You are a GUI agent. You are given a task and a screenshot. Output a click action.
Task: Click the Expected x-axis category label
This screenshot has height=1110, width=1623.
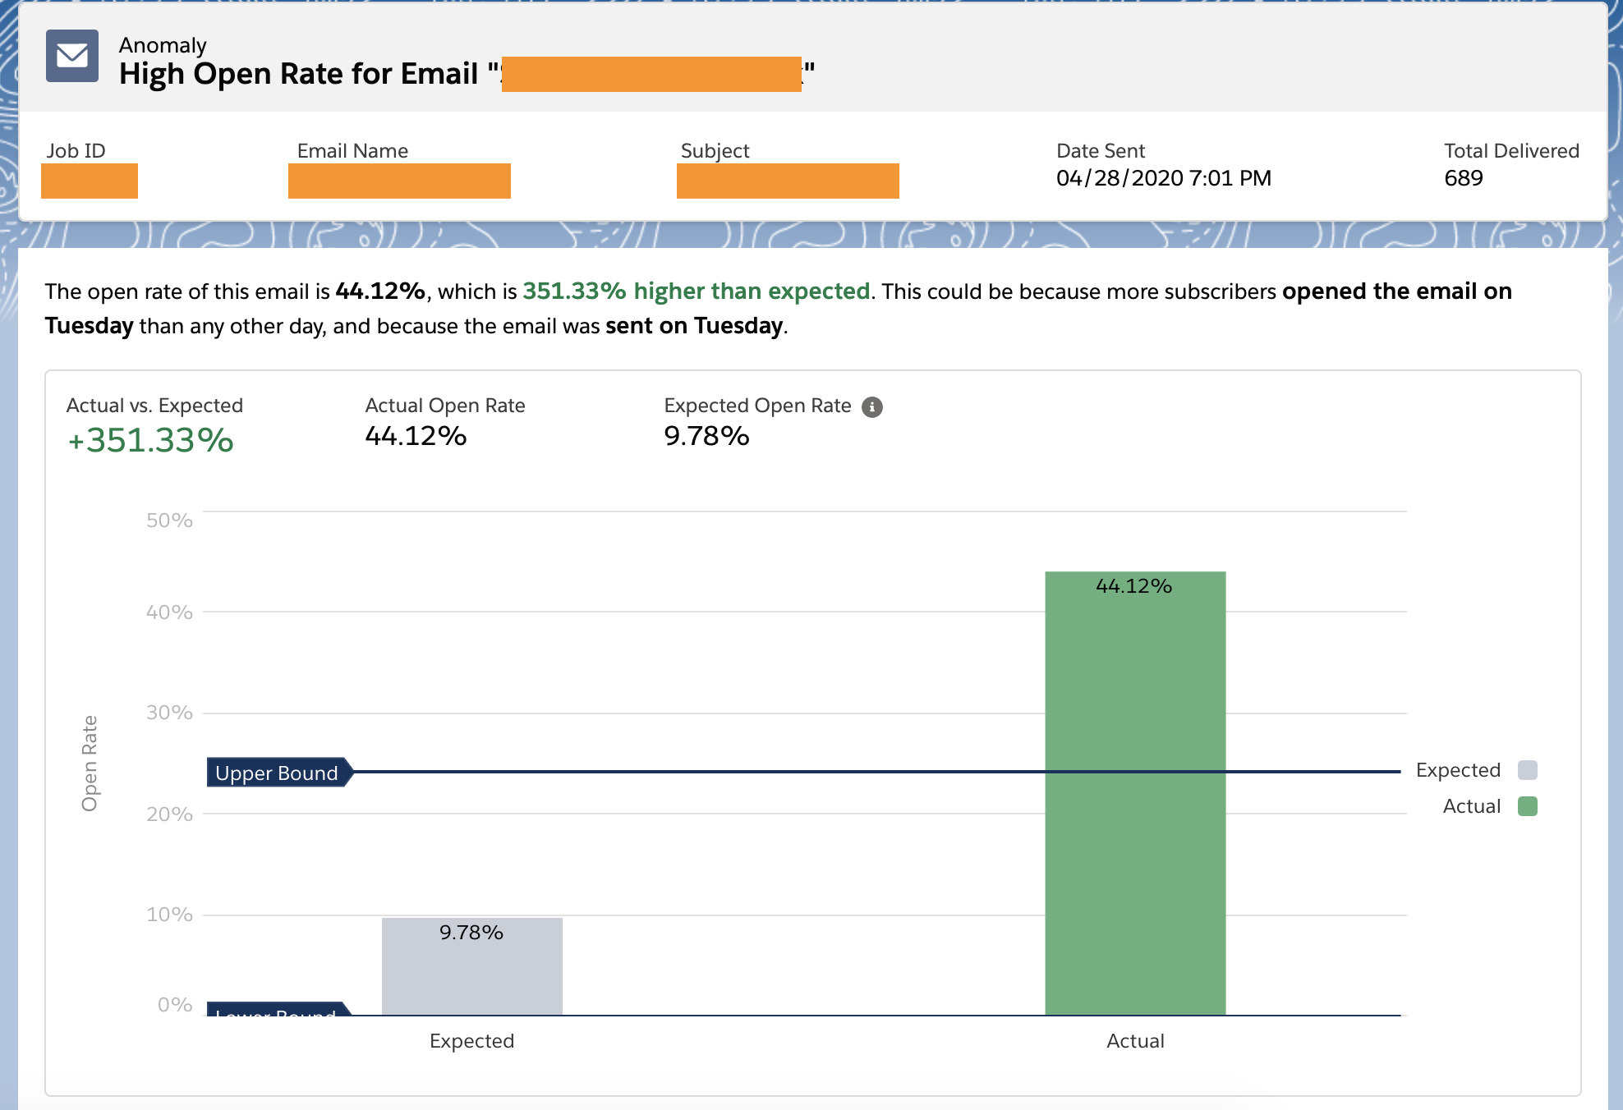pyautogui.click(x=471, y=1041)
